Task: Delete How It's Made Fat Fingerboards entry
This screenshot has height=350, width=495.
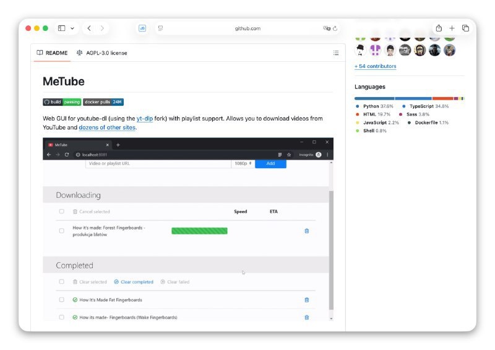Action: tap(307, 300)
